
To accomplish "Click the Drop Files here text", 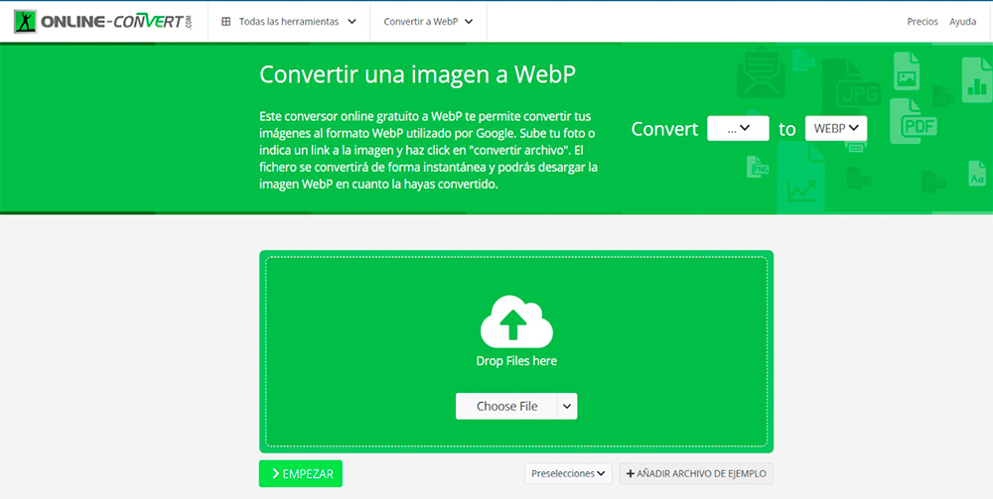I will click(516, 361).
